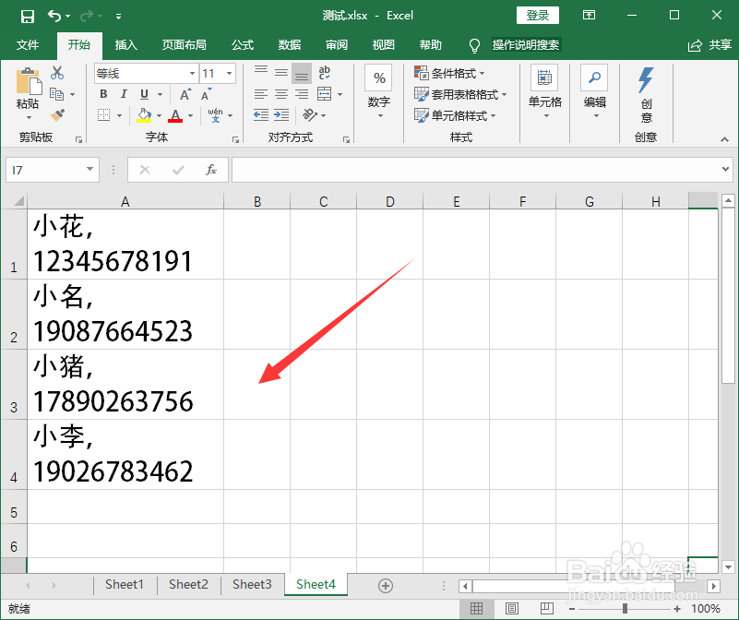Image resolution: width=739 pixels, height=620 pixels.
Task: Click the Fill Color bucket icon
Action: click(144, 114)
